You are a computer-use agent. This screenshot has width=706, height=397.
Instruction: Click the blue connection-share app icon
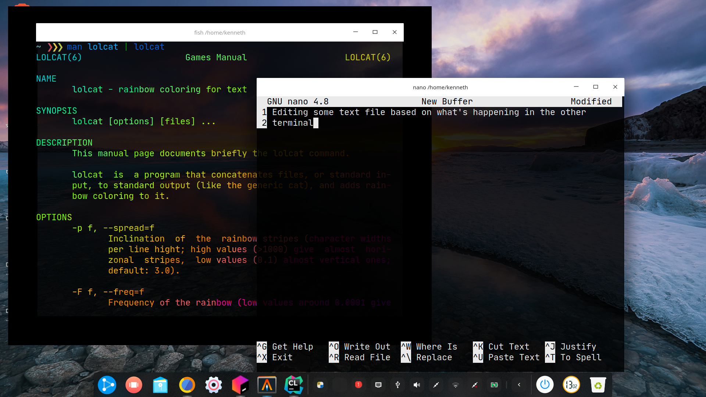coord(107,385)
